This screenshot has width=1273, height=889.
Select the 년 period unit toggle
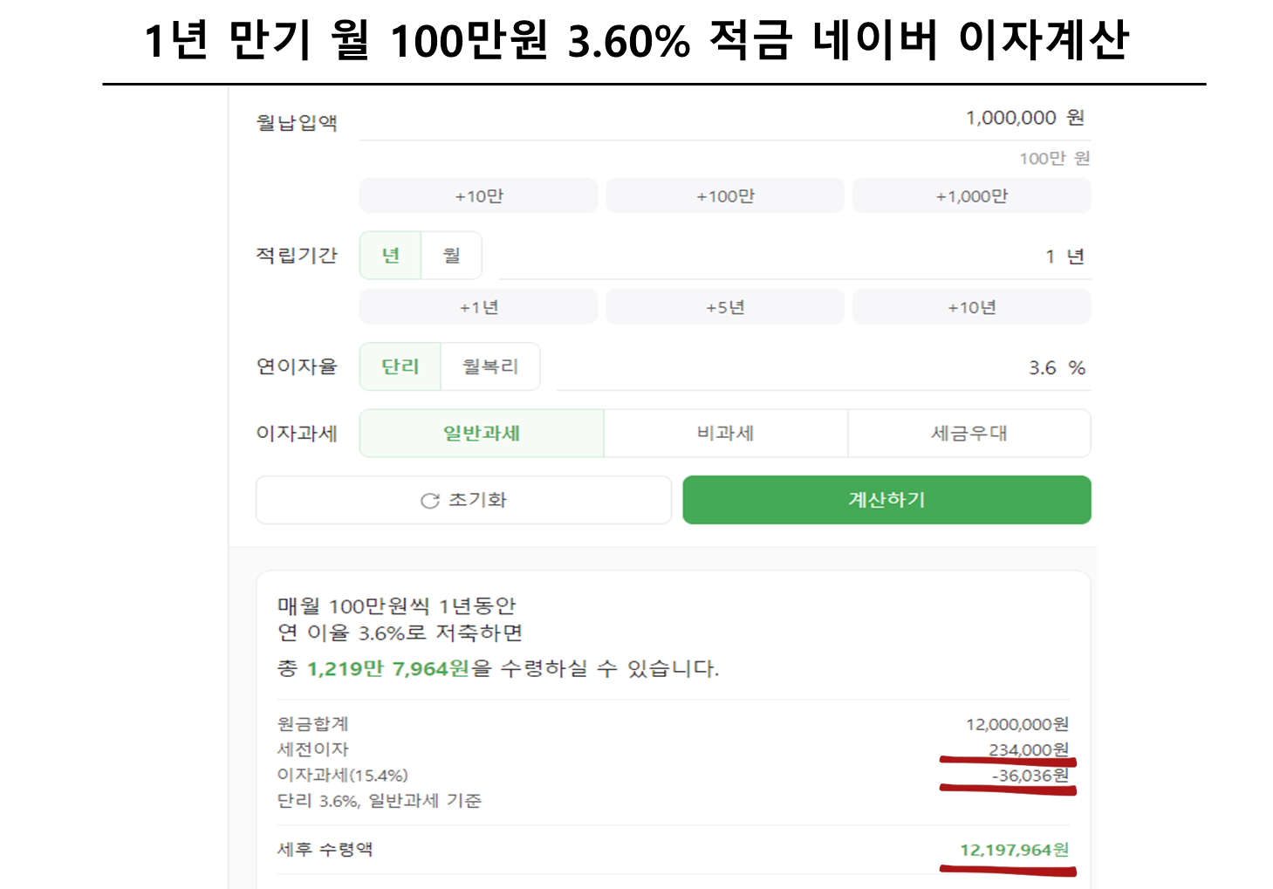(x=389, y=255)
